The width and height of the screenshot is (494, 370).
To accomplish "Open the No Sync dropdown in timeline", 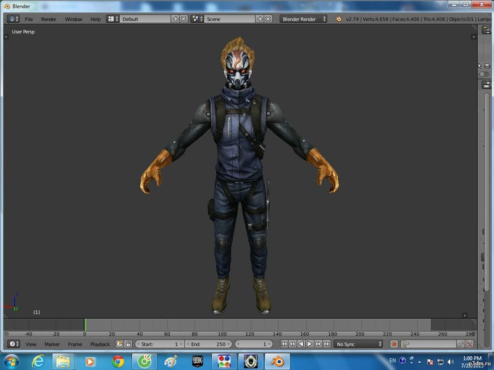I will (359, 344).
